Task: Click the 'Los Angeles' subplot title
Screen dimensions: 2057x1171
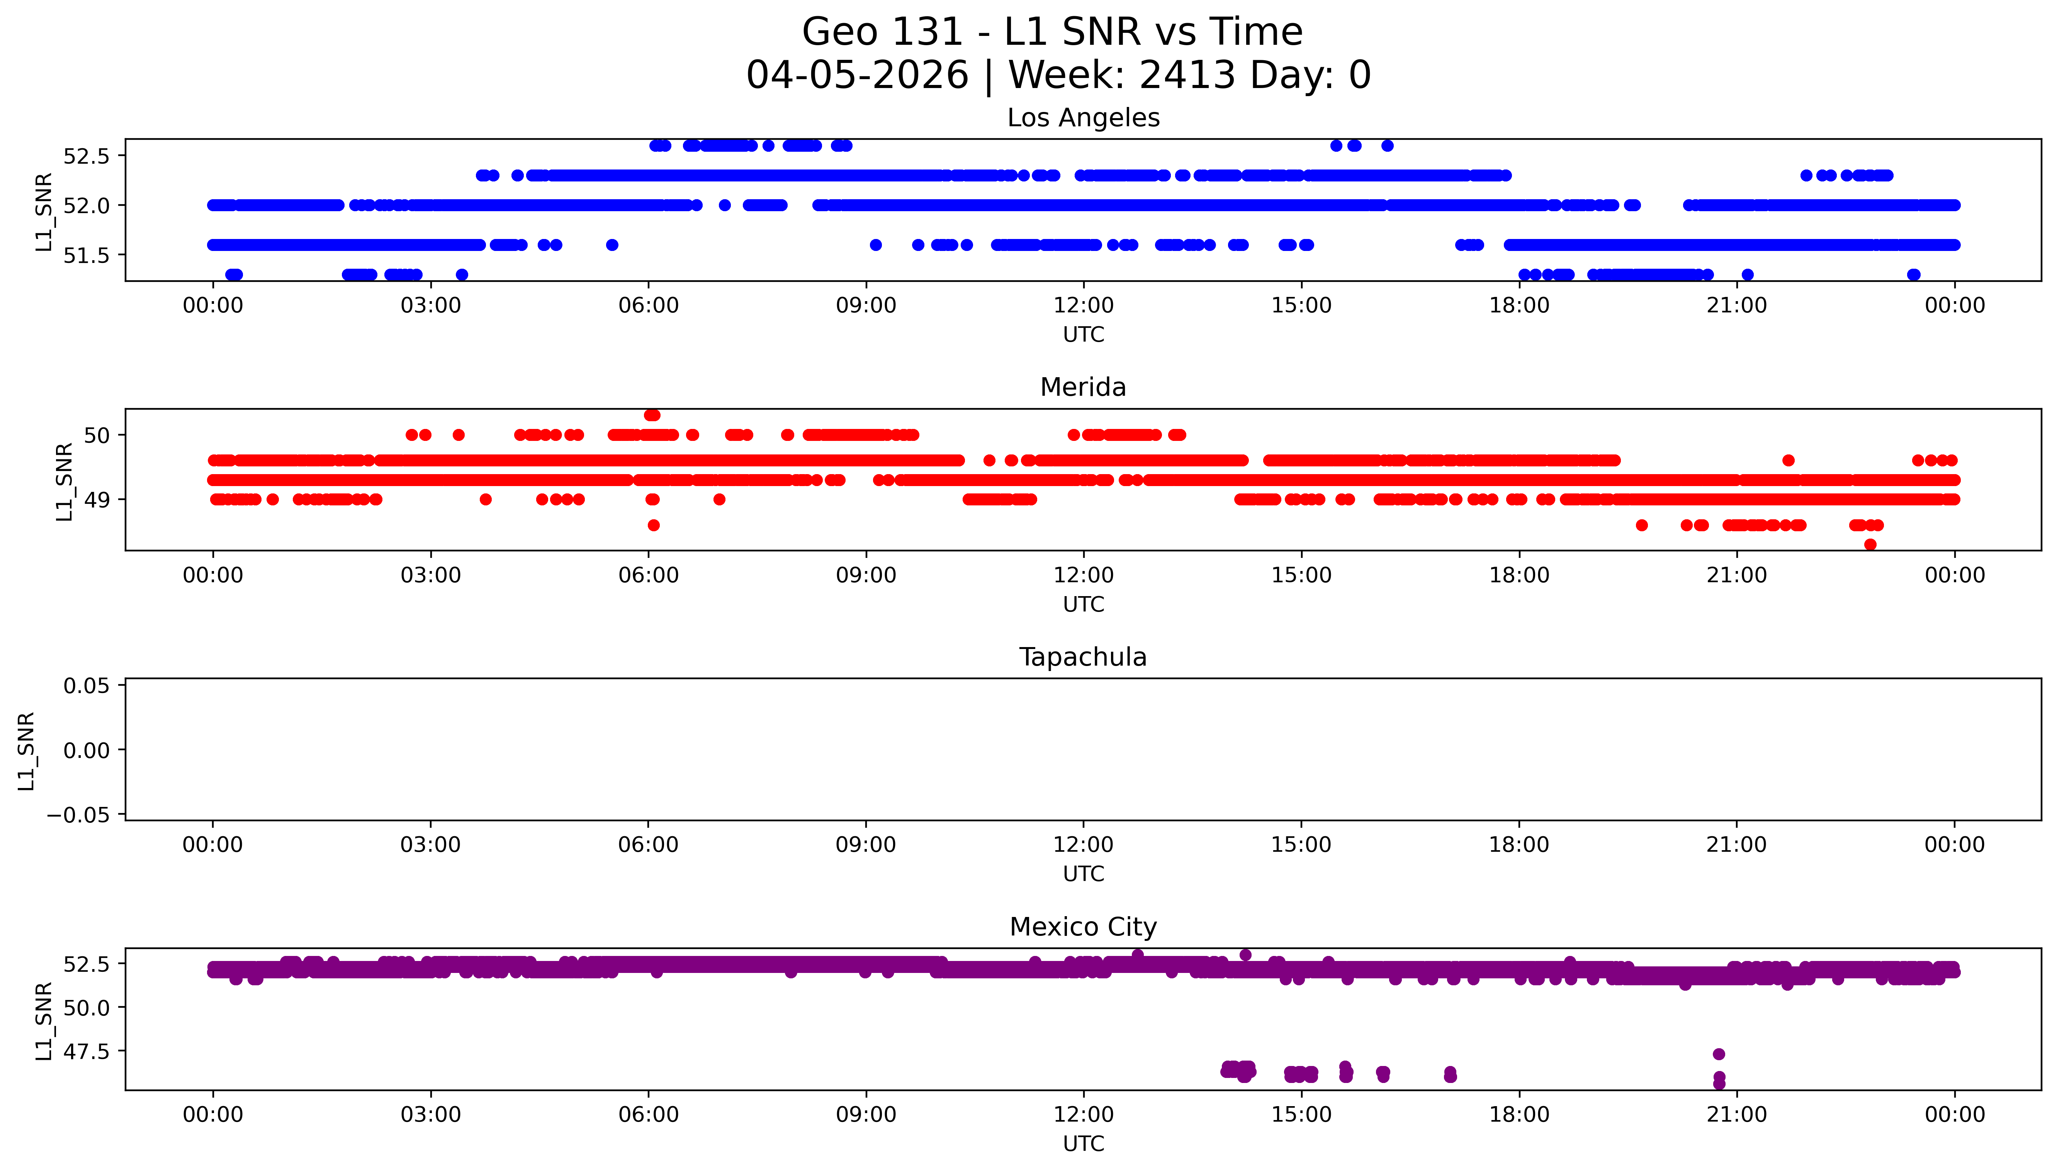Action: click(1083, 118)
